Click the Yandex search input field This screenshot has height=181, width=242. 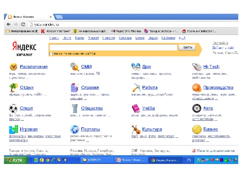coord(113,48)
